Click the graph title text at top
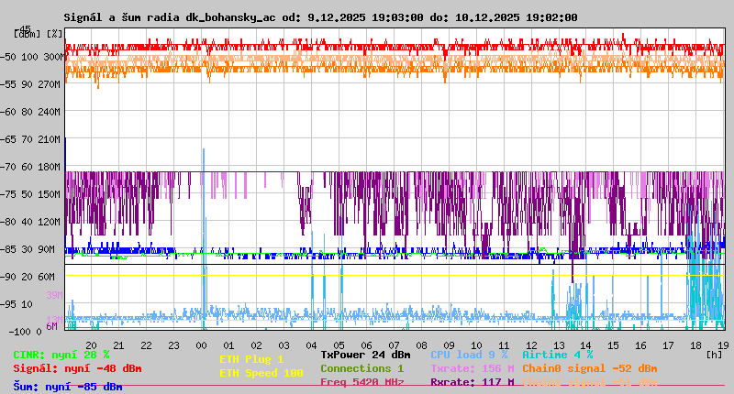 [x=320, y=17]
